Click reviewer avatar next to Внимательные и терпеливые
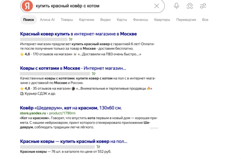 (x=73, y=89)
